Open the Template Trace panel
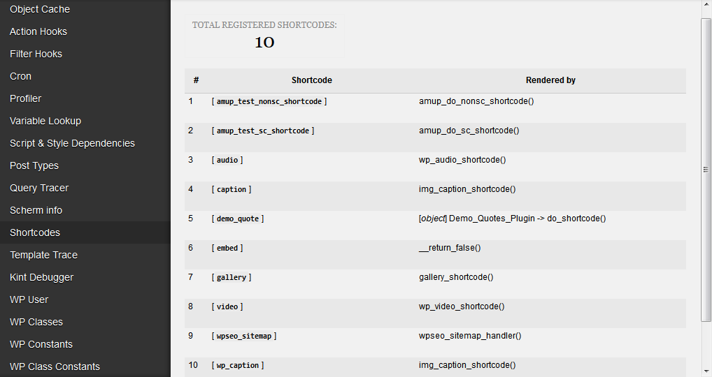 [43, 255]
